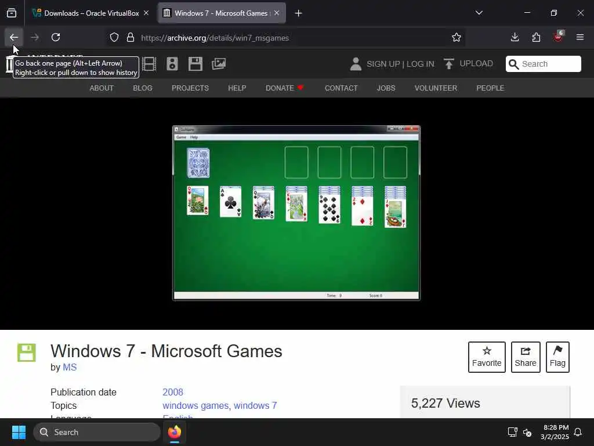Open the JOBS navigation item
The width and height of the screenshot is (594, 446).
coord(386,88)
